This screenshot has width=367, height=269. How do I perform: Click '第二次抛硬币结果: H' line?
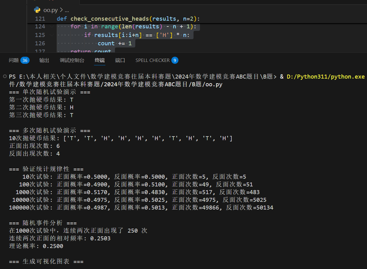click(x=41, y=108)
